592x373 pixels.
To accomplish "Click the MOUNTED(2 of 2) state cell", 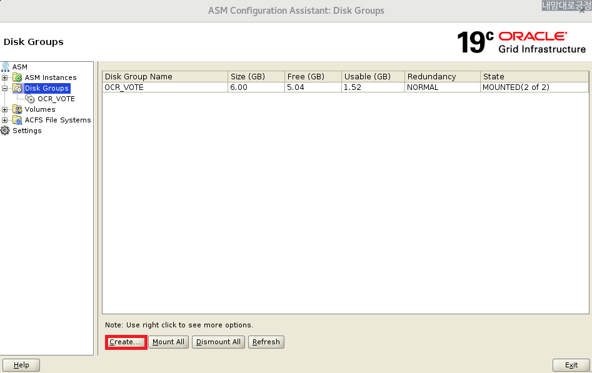I will click(x=534, y=87).
